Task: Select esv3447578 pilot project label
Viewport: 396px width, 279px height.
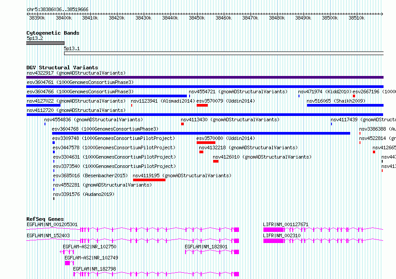Action: [x=114, y=148]
